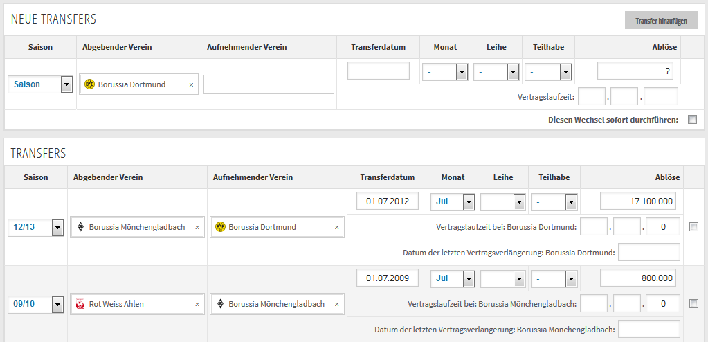
Task: Click the Saison column header in Neue Transfers
Action: click(40, 47)
